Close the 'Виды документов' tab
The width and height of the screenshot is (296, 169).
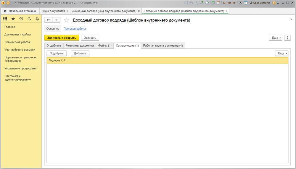67,11
